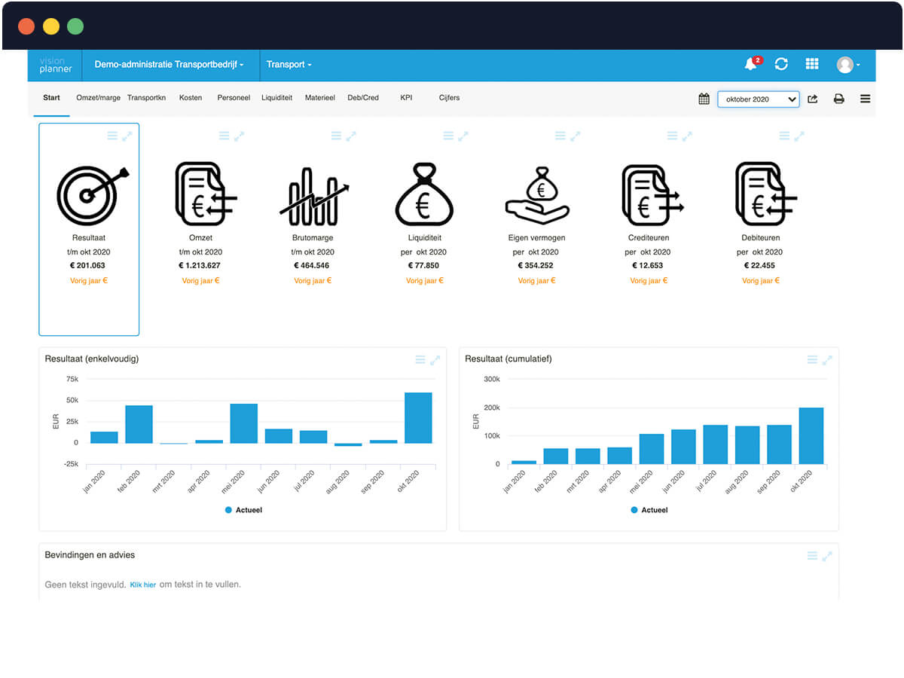Switch to the Omzet/marge tab
Image resolution: width=904 pixels, height=678 pixels.
(98, 98)
